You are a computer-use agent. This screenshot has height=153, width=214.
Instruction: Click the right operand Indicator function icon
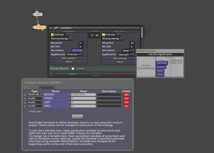103,35
